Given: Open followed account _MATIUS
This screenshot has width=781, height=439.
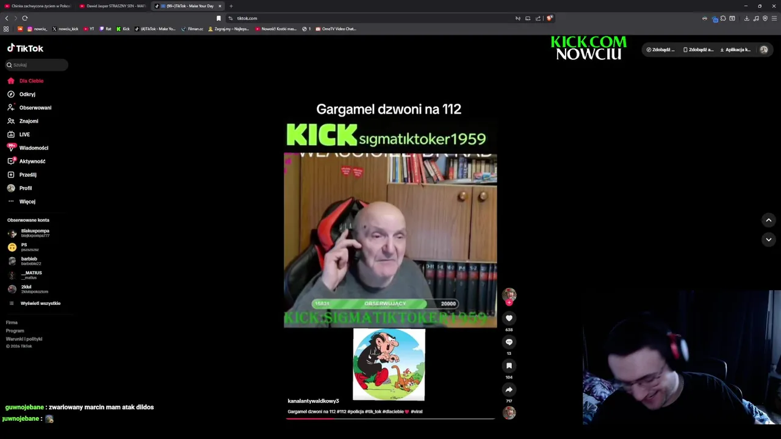Looking at the screenshot, I should point(25,275).
